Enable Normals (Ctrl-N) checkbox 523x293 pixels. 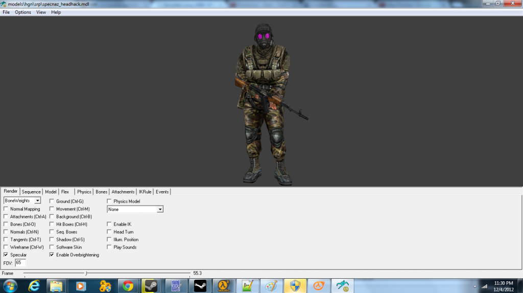[x=6, y=232]
